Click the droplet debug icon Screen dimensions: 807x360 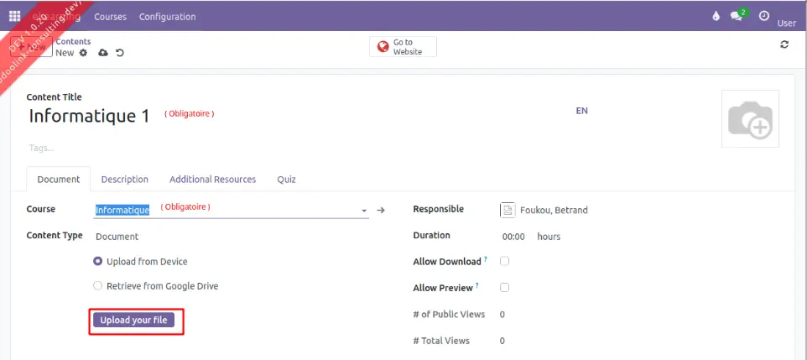716,16
